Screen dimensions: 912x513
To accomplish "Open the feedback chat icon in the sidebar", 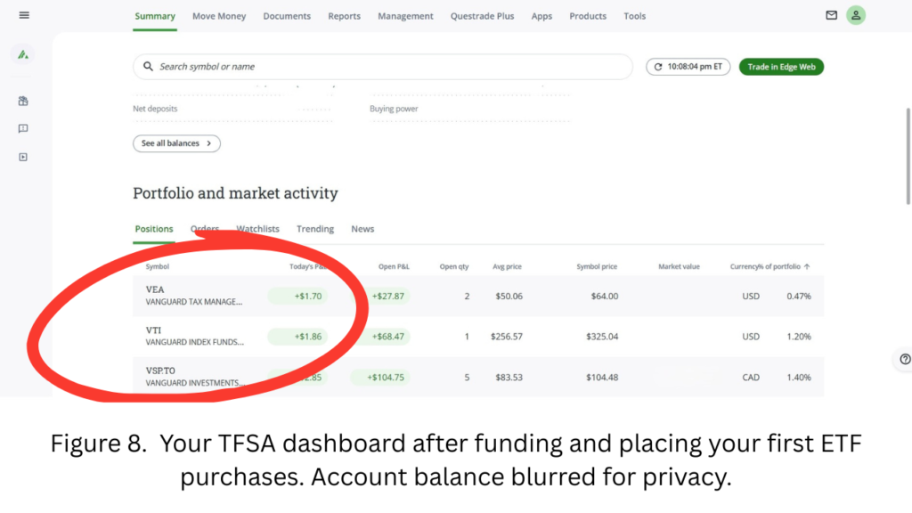I will [x=23, y=128].
